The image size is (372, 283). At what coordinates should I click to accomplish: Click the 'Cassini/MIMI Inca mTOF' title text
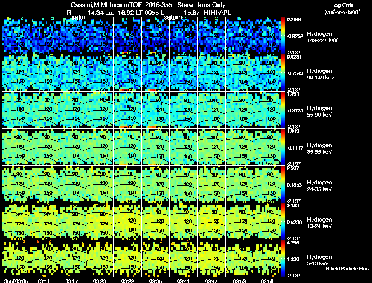[106, 5]
